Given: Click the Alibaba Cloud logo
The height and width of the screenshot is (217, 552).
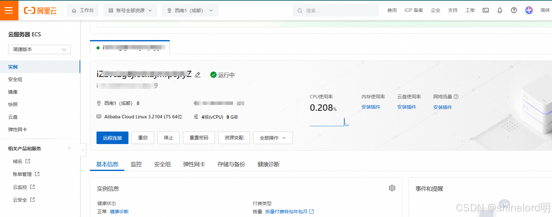Looking at the screenshot, I should click(x=40, y=11).
